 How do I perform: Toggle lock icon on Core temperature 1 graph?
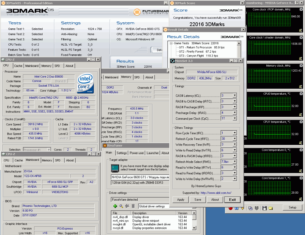click(x=301, y=199)
